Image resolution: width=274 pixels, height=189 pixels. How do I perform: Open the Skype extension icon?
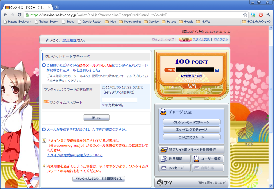(253, 15)
